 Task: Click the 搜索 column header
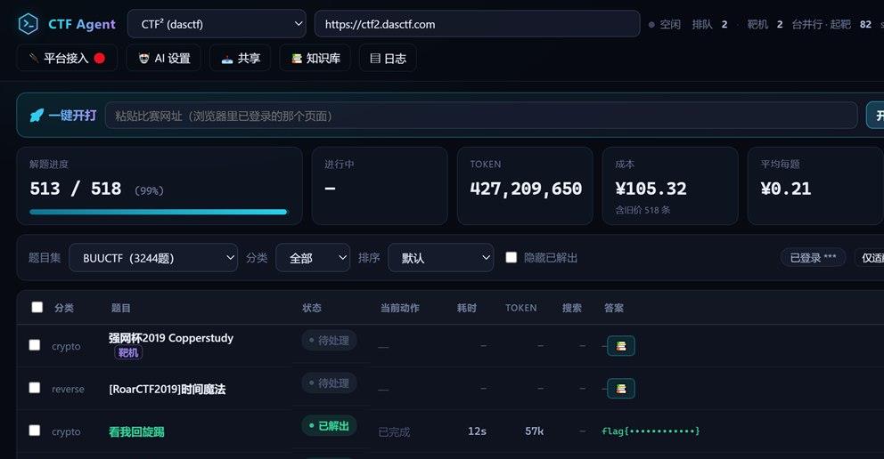click(x=572, y=308)
